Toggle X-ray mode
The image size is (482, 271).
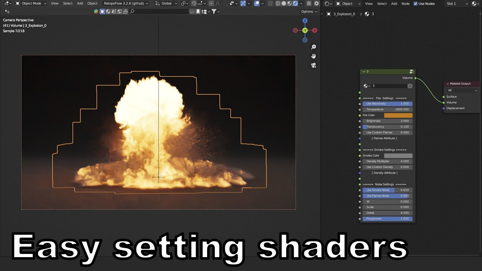pos(270,4)
